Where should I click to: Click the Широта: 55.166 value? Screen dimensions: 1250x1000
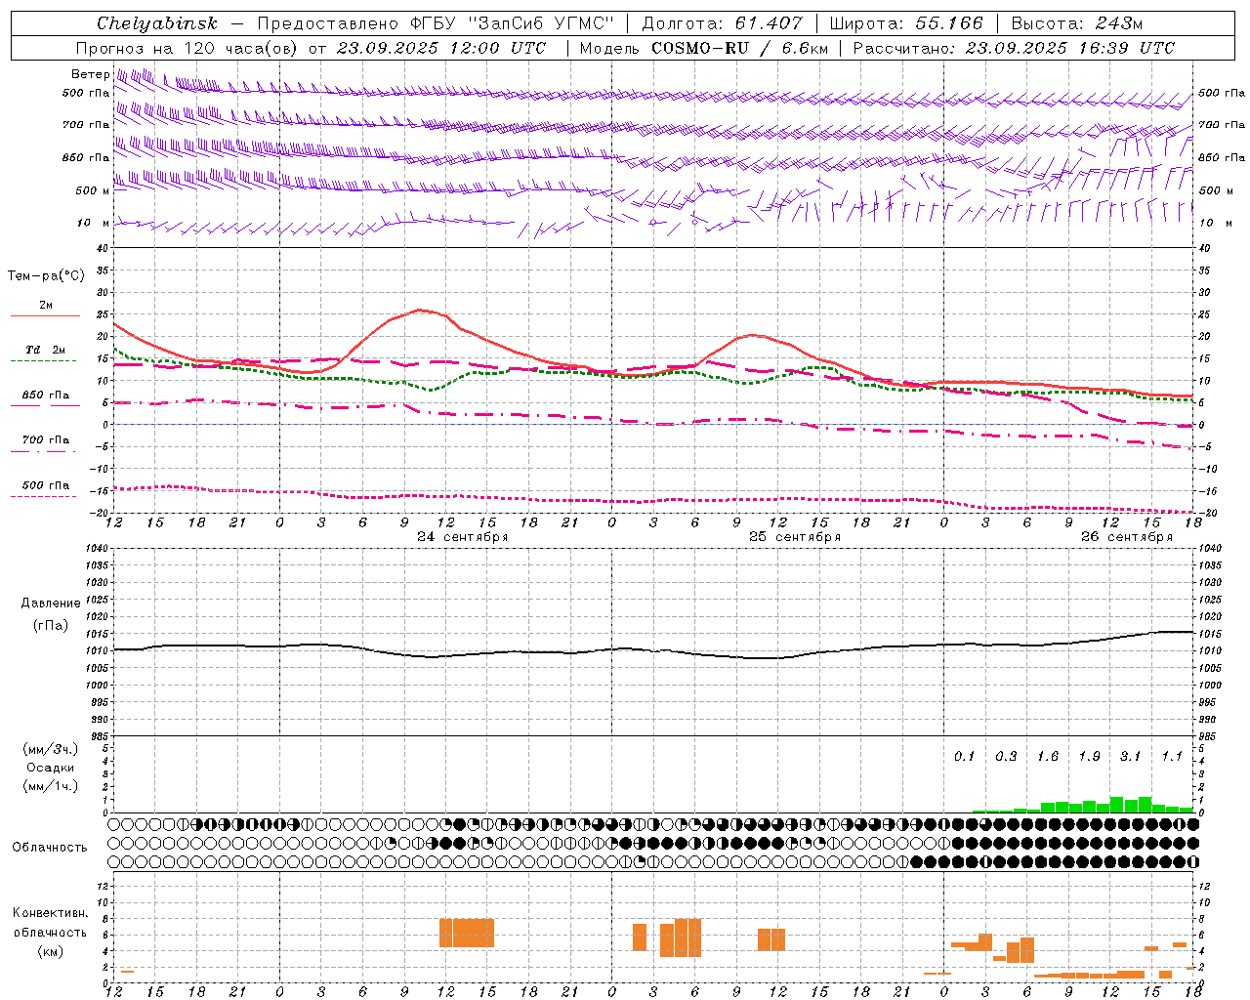point(906,23)
